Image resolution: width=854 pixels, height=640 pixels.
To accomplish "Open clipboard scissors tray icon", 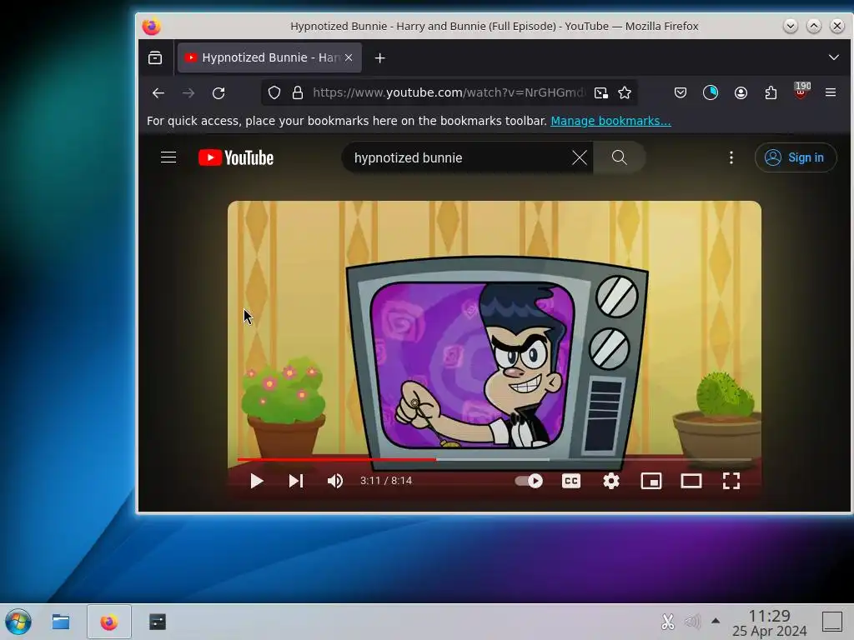I will click(668, 622).
